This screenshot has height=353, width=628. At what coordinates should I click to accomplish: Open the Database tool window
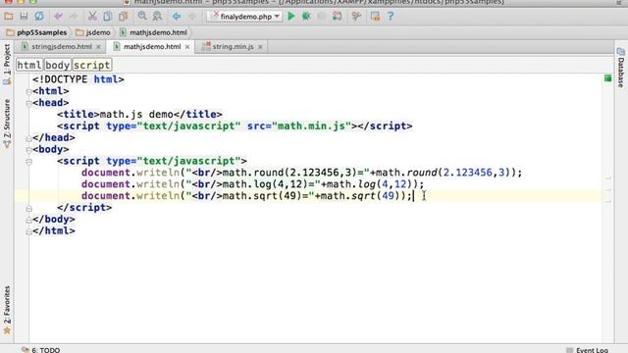[x=621, y=68]
